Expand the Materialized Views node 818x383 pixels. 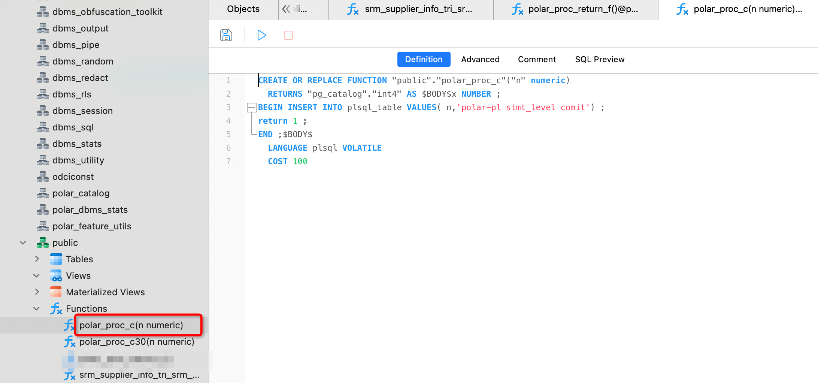tap(37, 292)
